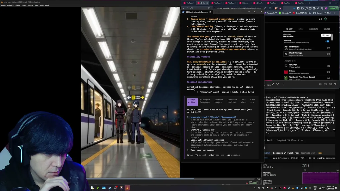This screenshot has height=191, width=340.
Task: Open the Help menu in VLC
Action: [47, 5]
